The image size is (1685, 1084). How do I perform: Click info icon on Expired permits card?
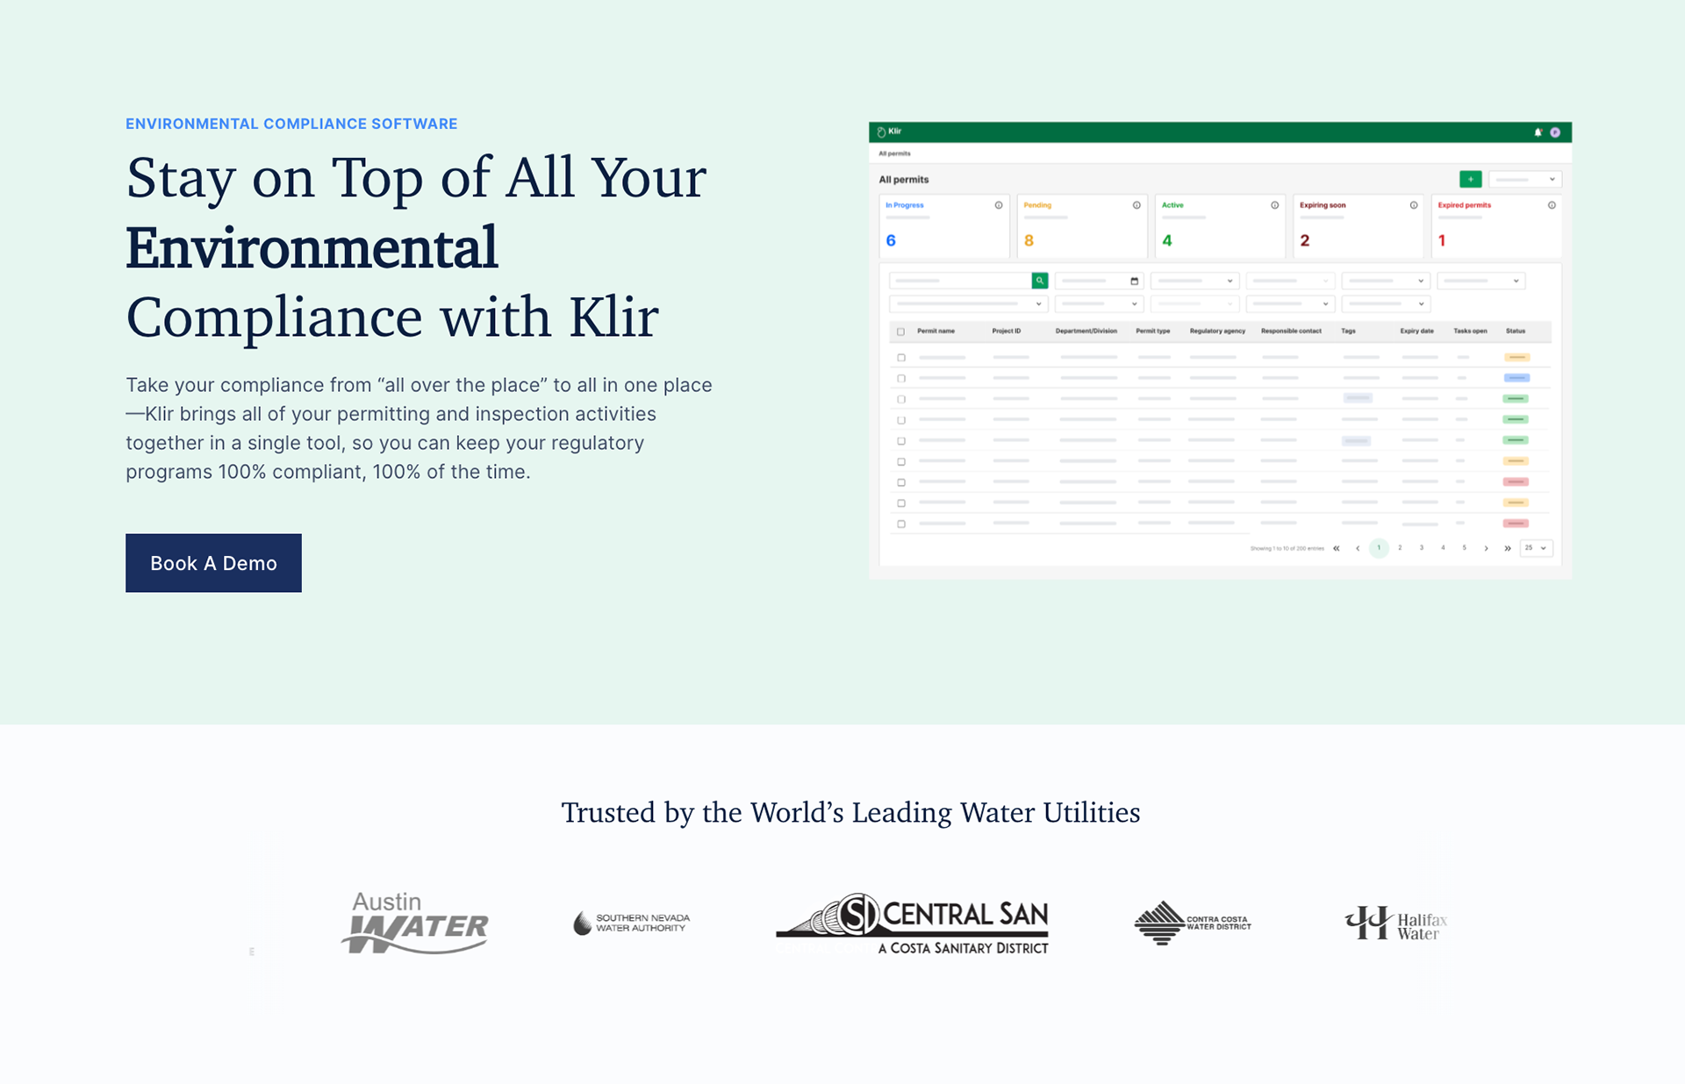[x=1552, y=205]
